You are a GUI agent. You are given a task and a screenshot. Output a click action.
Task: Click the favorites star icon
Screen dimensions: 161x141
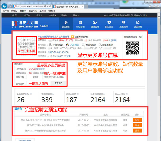(x=154, y=6)
